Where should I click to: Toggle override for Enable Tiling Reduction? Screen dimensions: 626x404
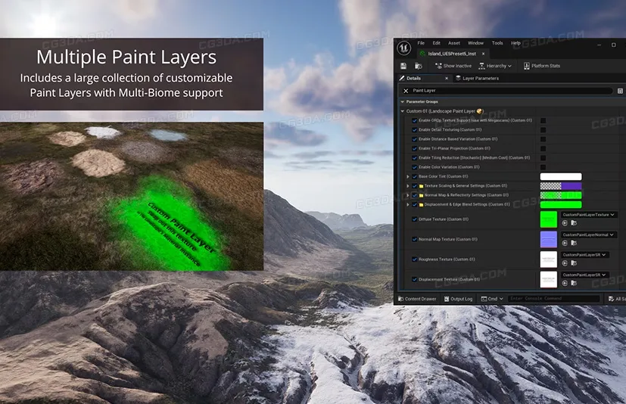pos(414,158)
